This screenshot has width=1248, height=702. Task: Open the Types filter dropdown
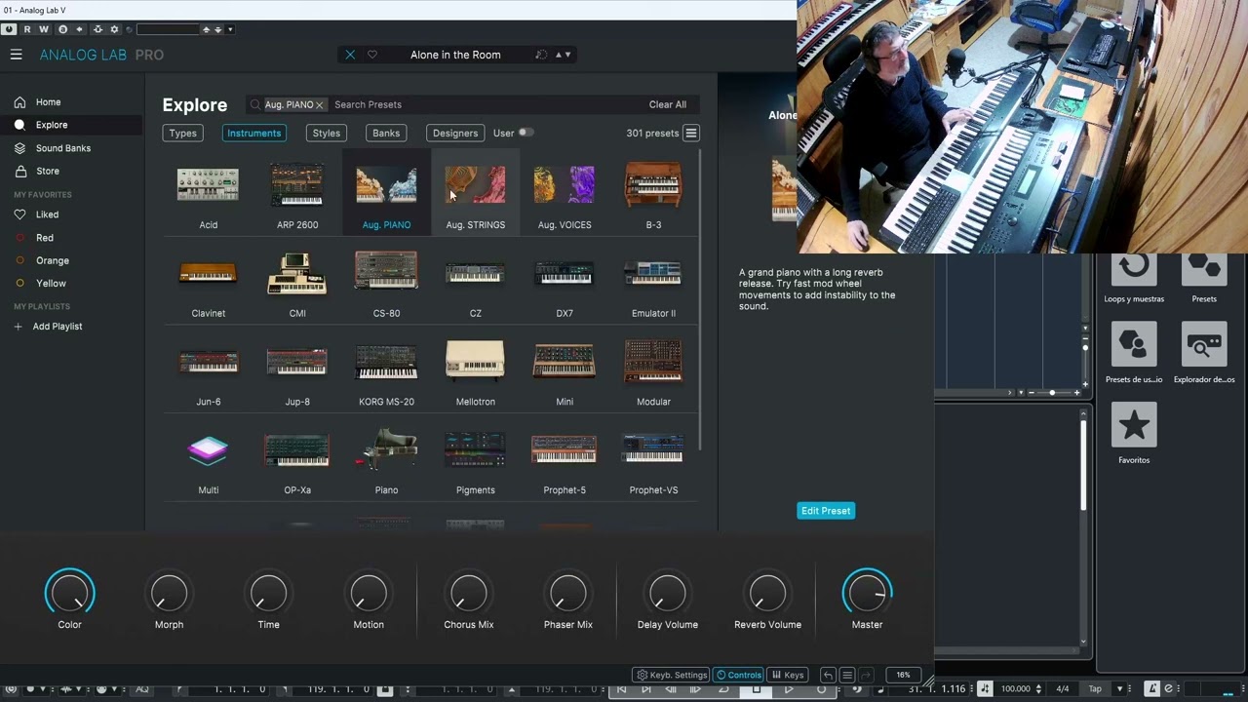[182, 133]
